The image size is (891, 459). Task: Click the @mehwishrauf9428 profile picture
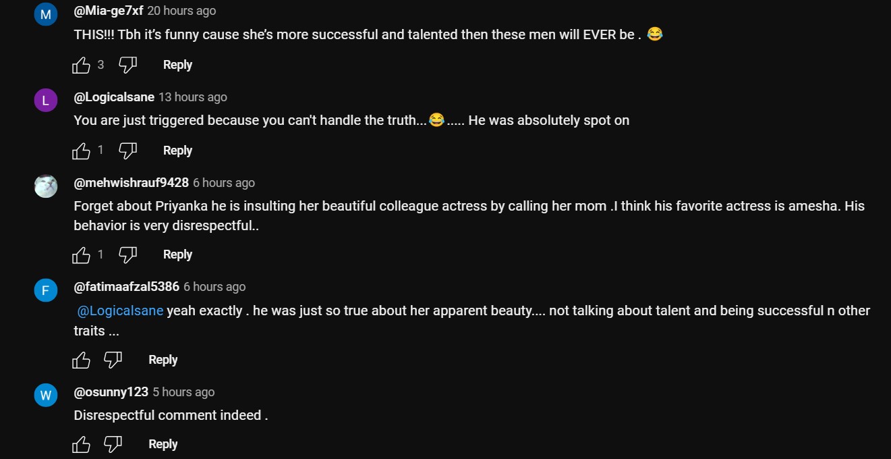[x=46, y=186]
